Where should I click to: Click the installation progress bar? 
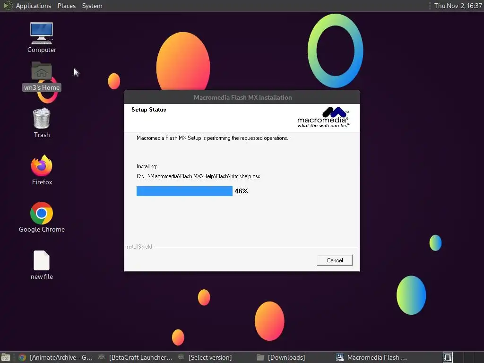coord(184,191)
